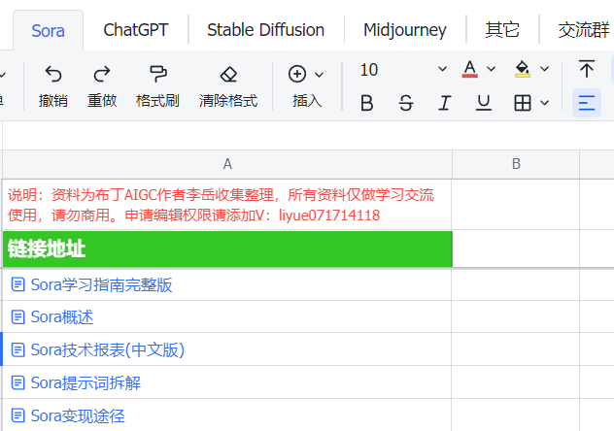The height and width of the screenshot is (431, 614).
Task: Click document icon beside Sora学习指南完整版
Action: (18, 284)
